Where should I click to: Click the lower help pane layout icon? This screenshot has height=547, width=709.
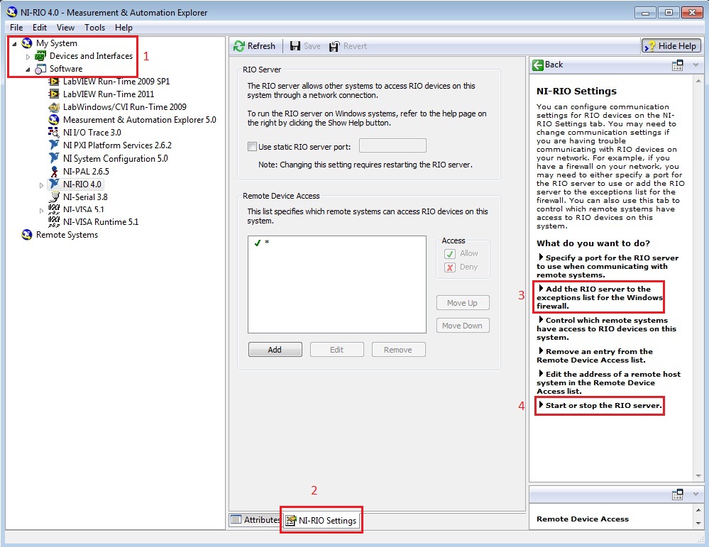(x=677, y=494)
